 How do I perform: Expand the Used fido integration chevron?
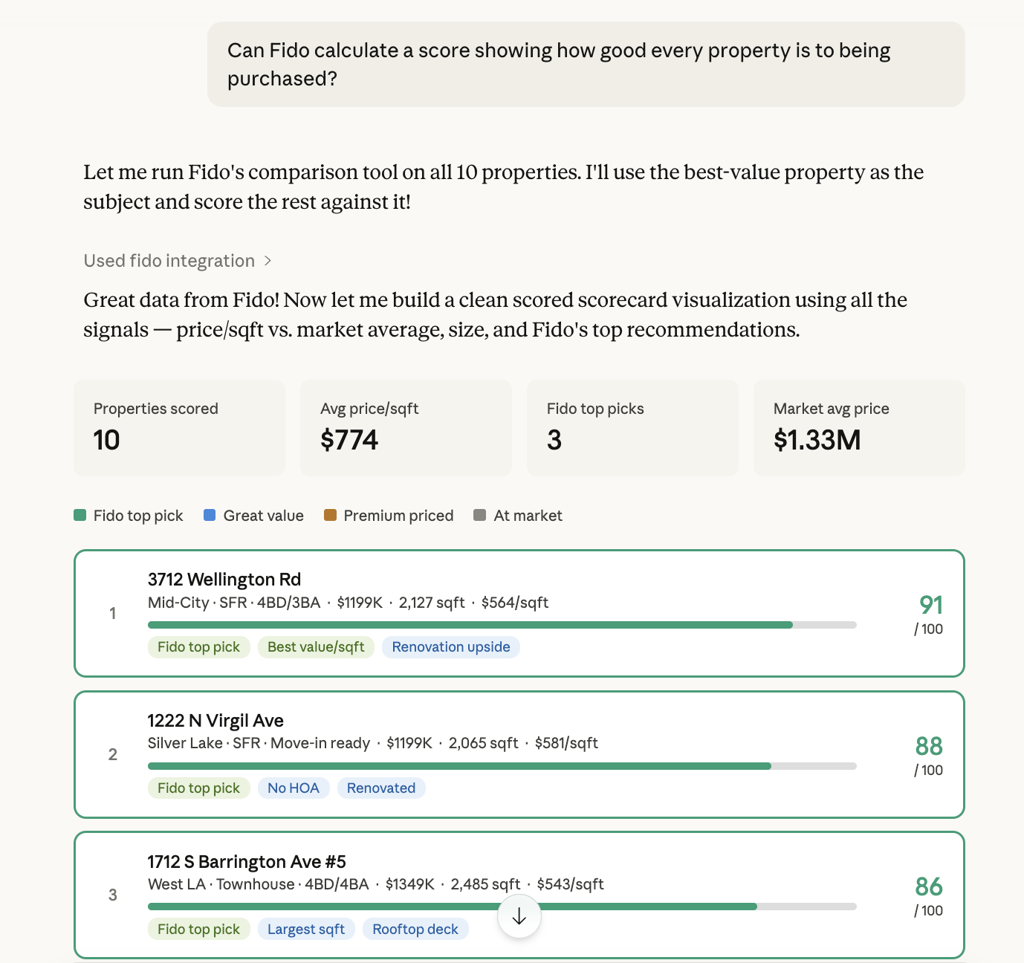268,261
